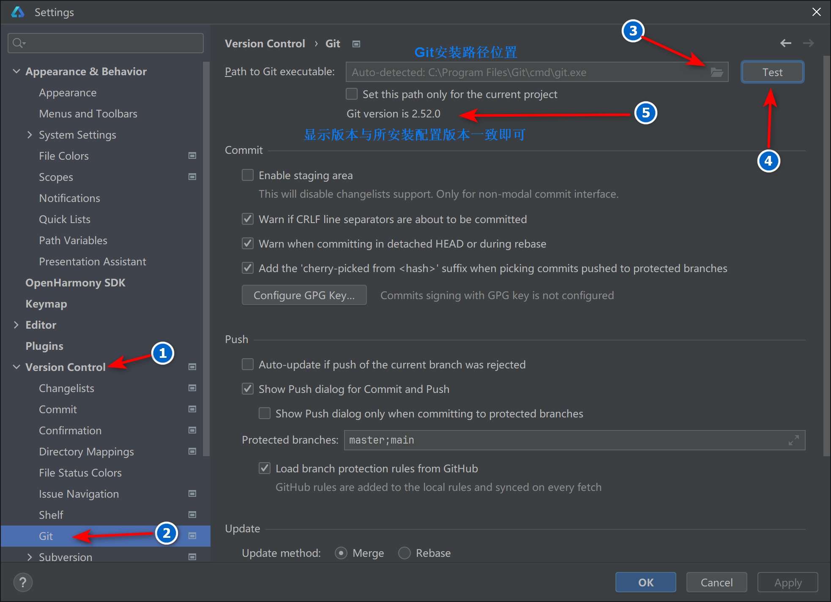Disable CRLF line separators warning

[x=248, y=219]
